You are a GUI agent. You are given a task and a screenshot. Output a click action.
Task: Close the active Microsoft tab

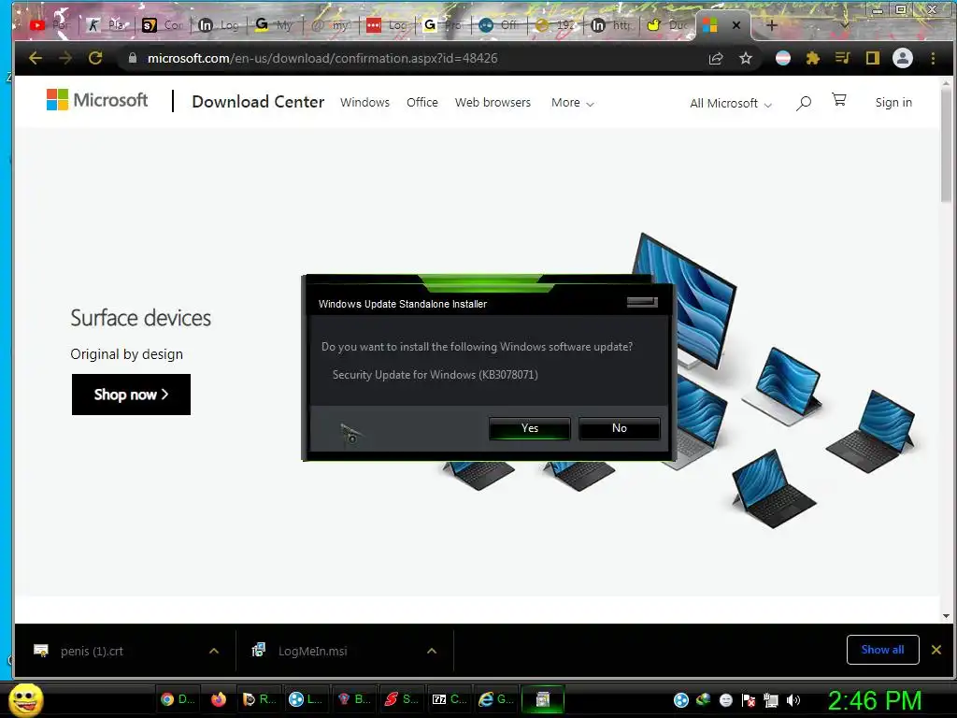[736, 25]
